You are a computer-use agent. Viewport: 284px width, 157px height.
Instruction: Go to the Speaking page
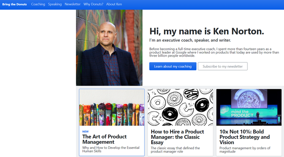(x=55, y=4)
